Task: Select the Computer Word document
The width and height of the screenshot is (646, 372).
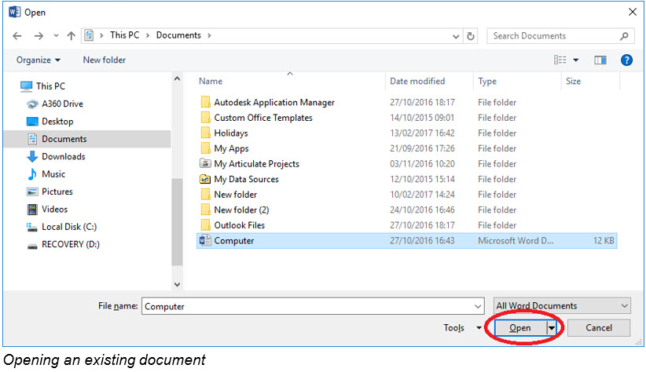Action: pos(406,241)
